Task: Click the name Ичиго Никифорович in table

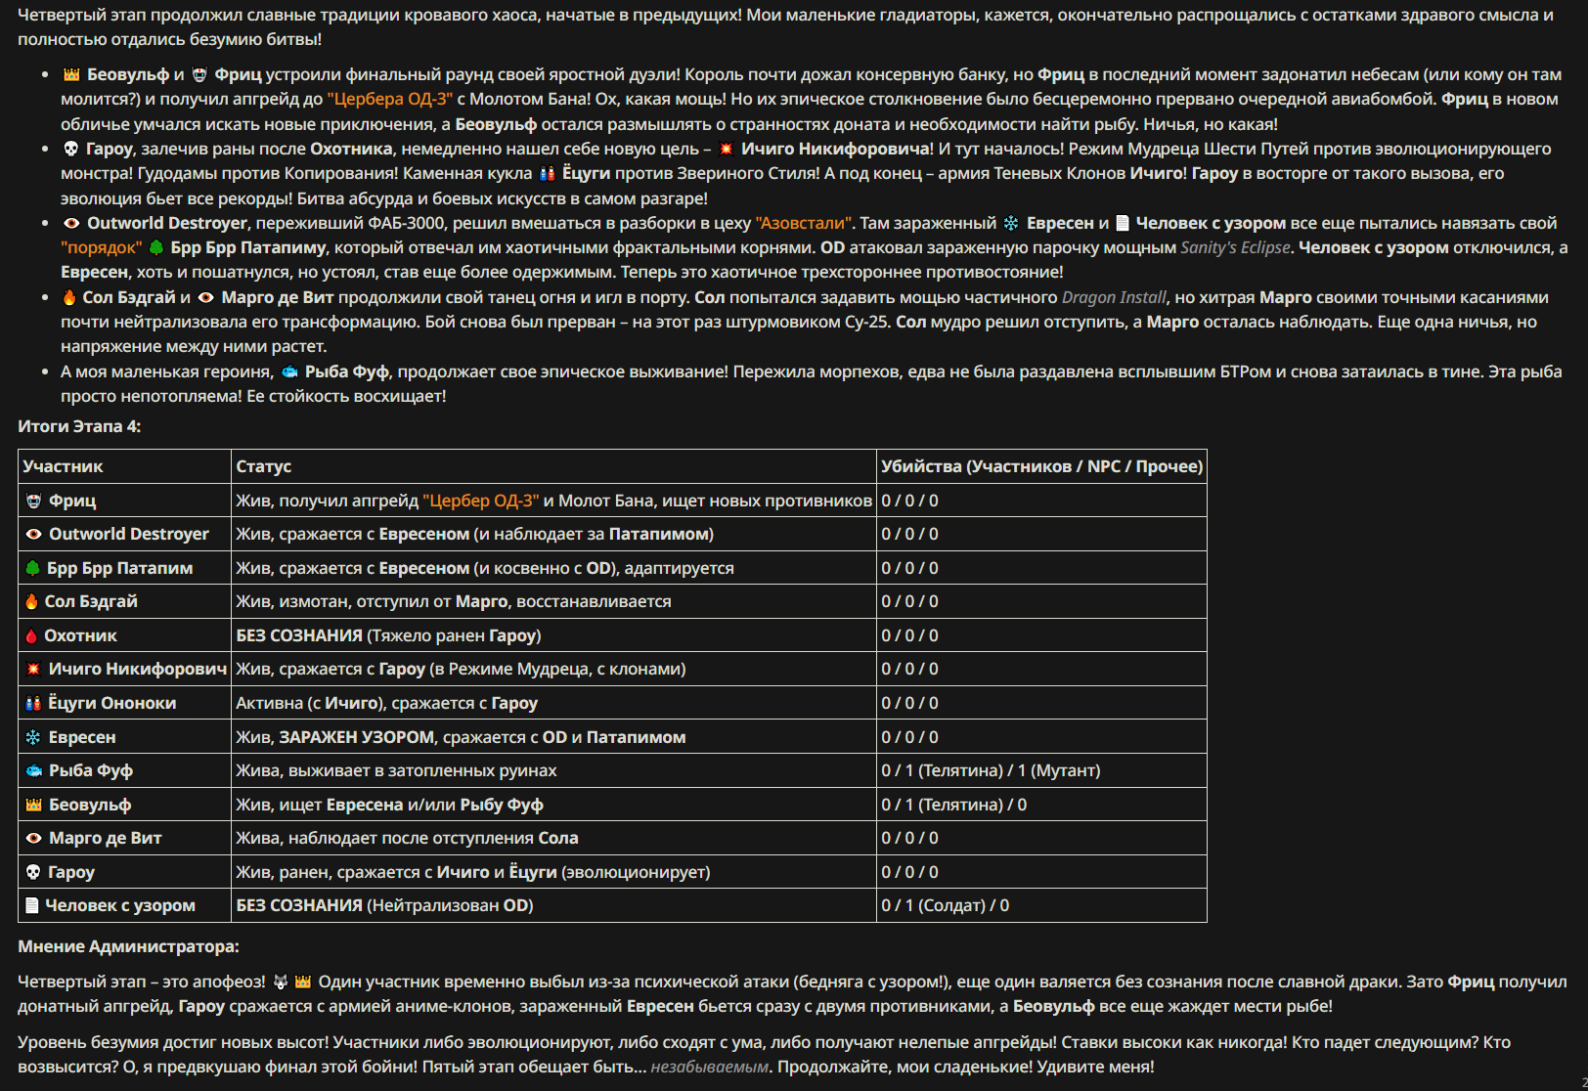Action: click(x=138, y=669)
